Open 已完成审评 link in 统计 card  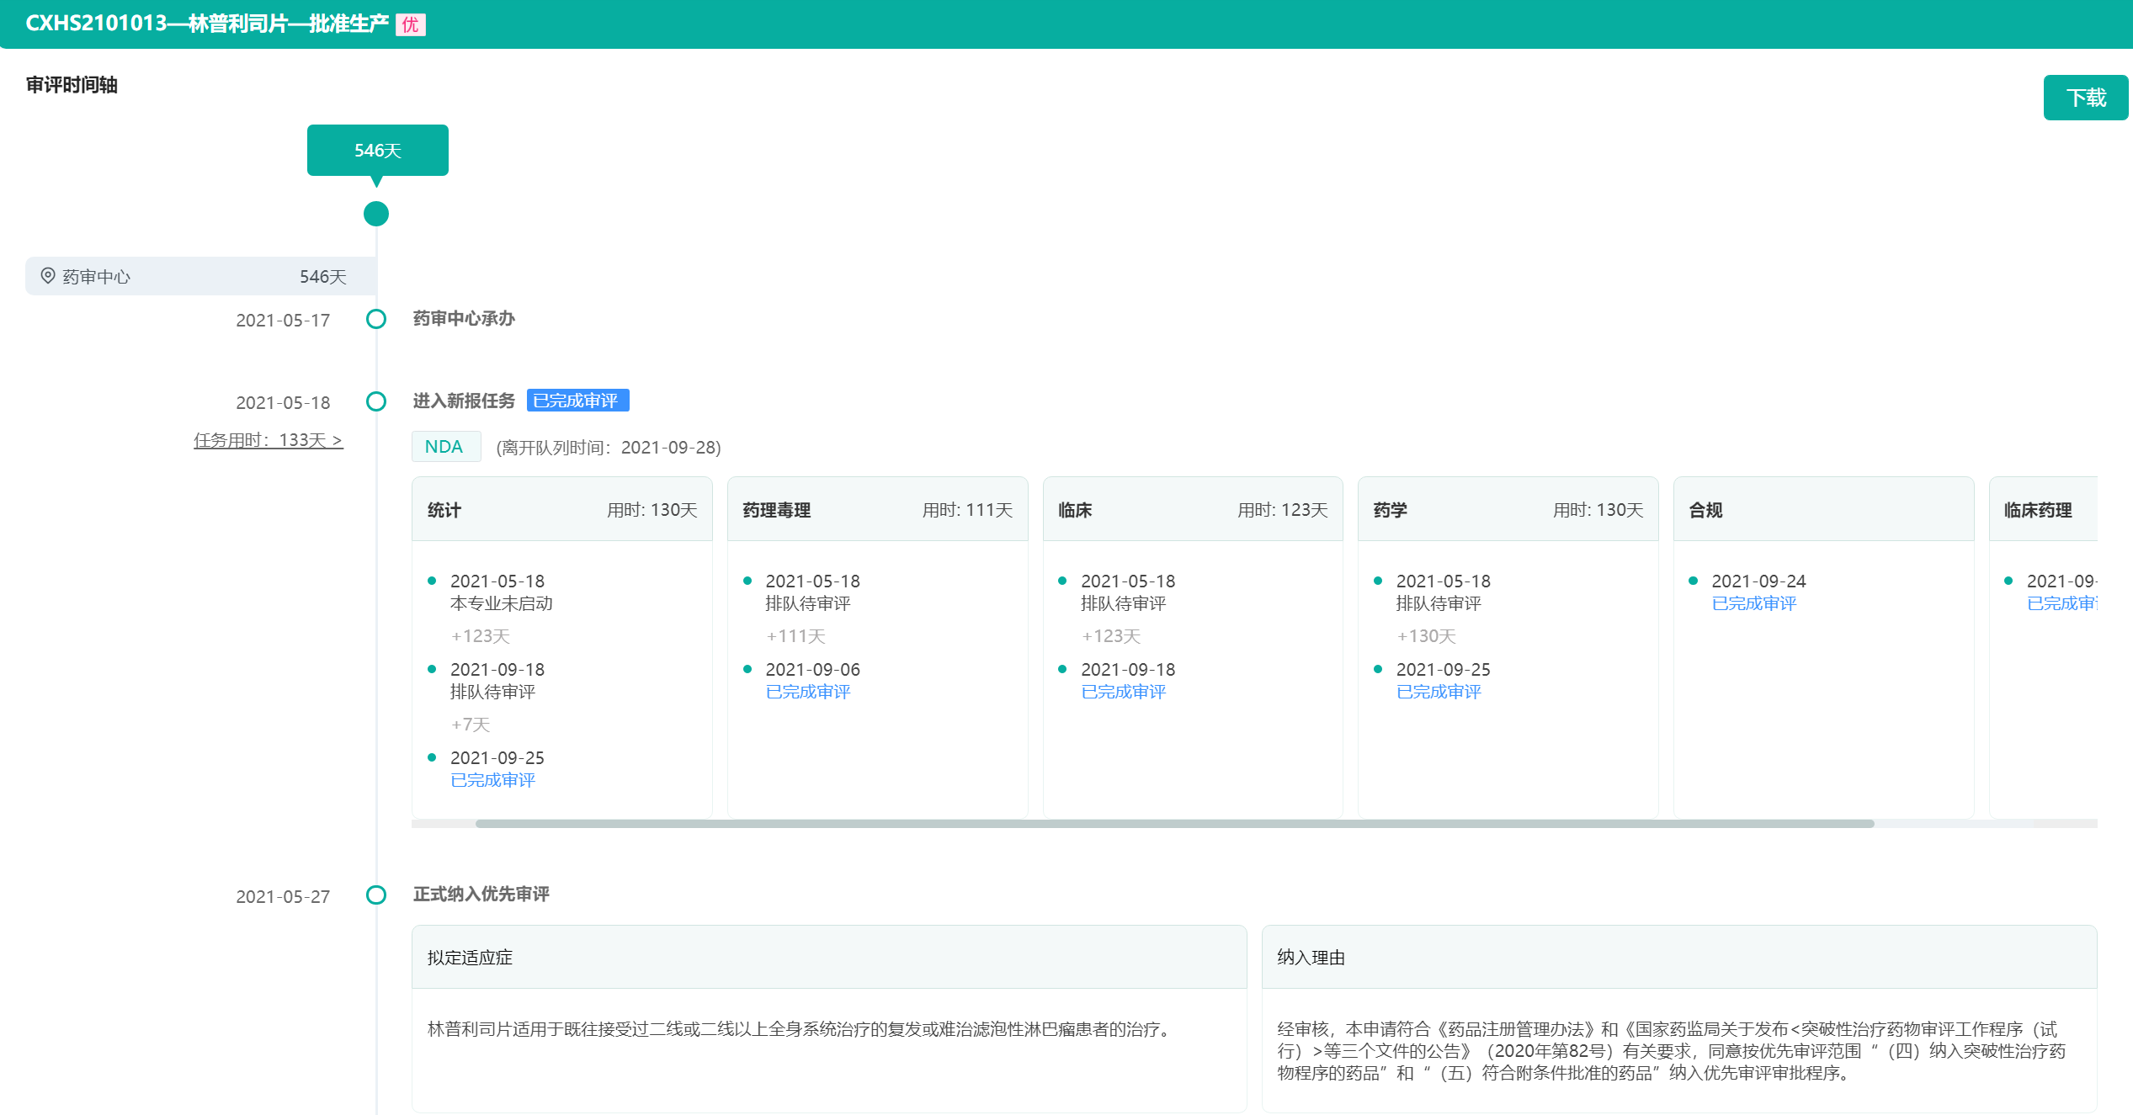[x=492, y=780]
